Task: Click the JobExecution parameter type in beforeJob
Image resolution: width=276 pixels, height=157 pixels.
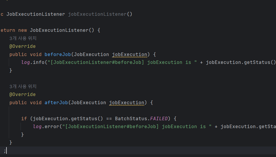Action: tap(91, 55)
